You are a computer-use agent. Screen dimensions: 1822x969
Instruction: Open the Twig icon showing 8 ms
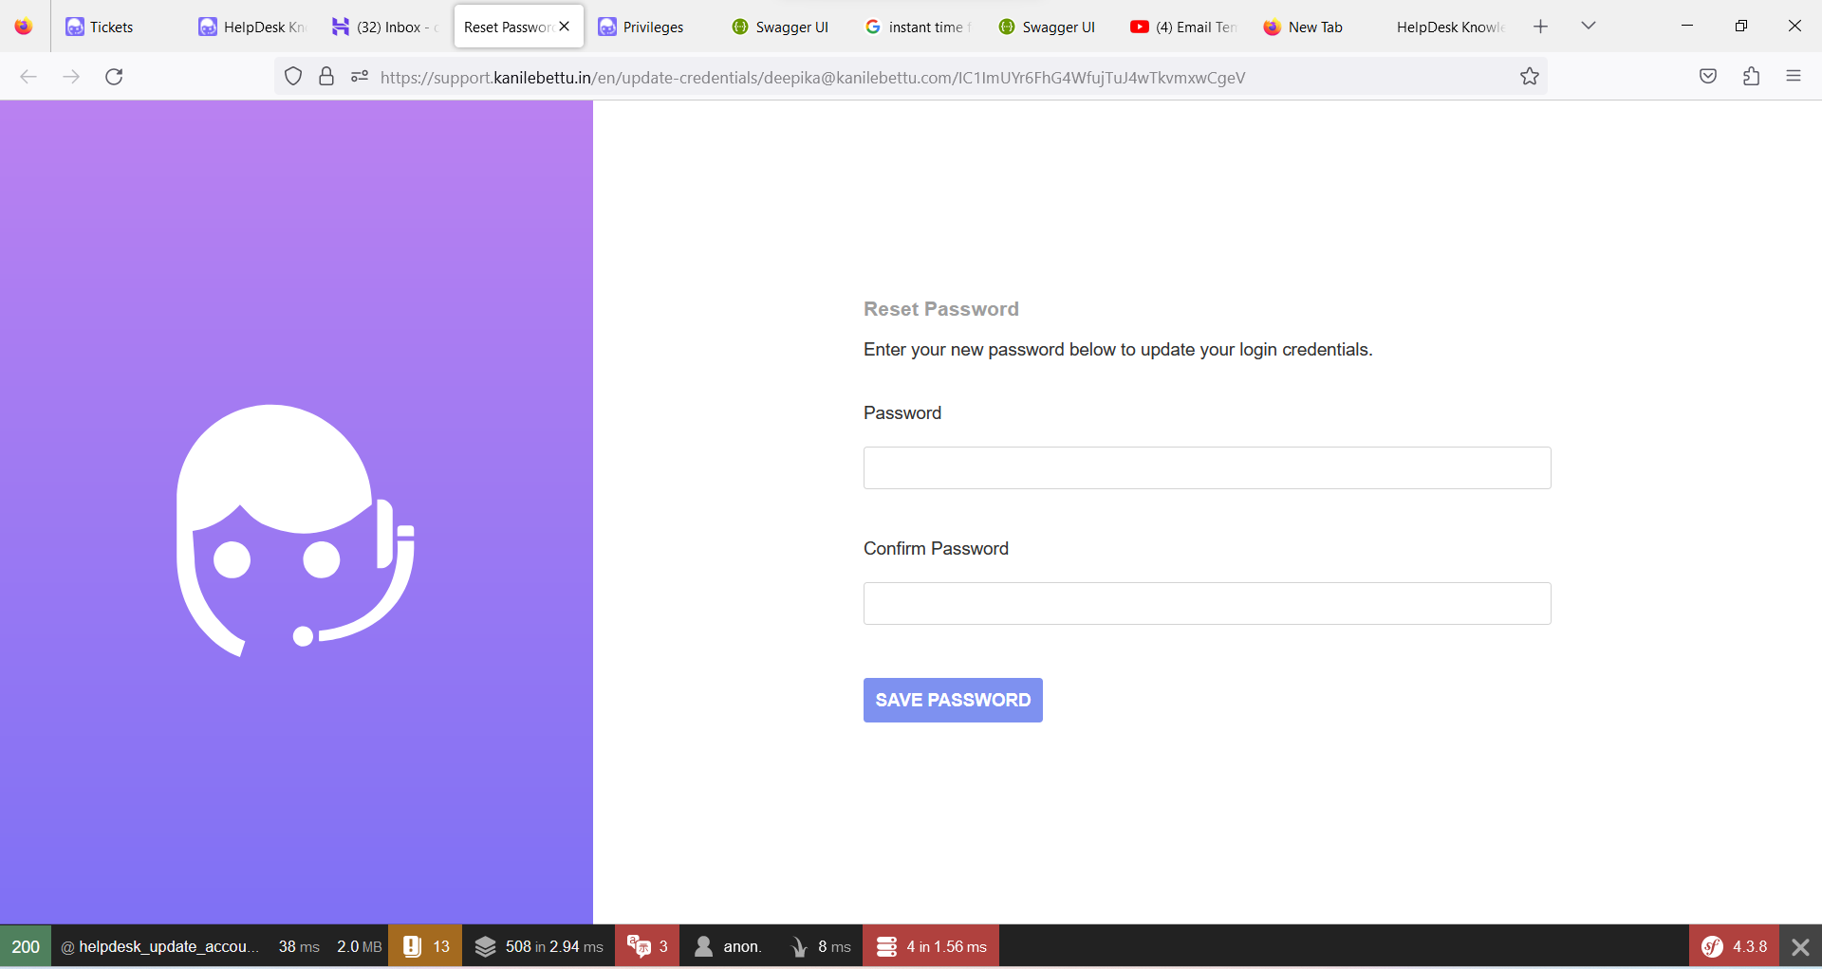(x=820, y=946)
